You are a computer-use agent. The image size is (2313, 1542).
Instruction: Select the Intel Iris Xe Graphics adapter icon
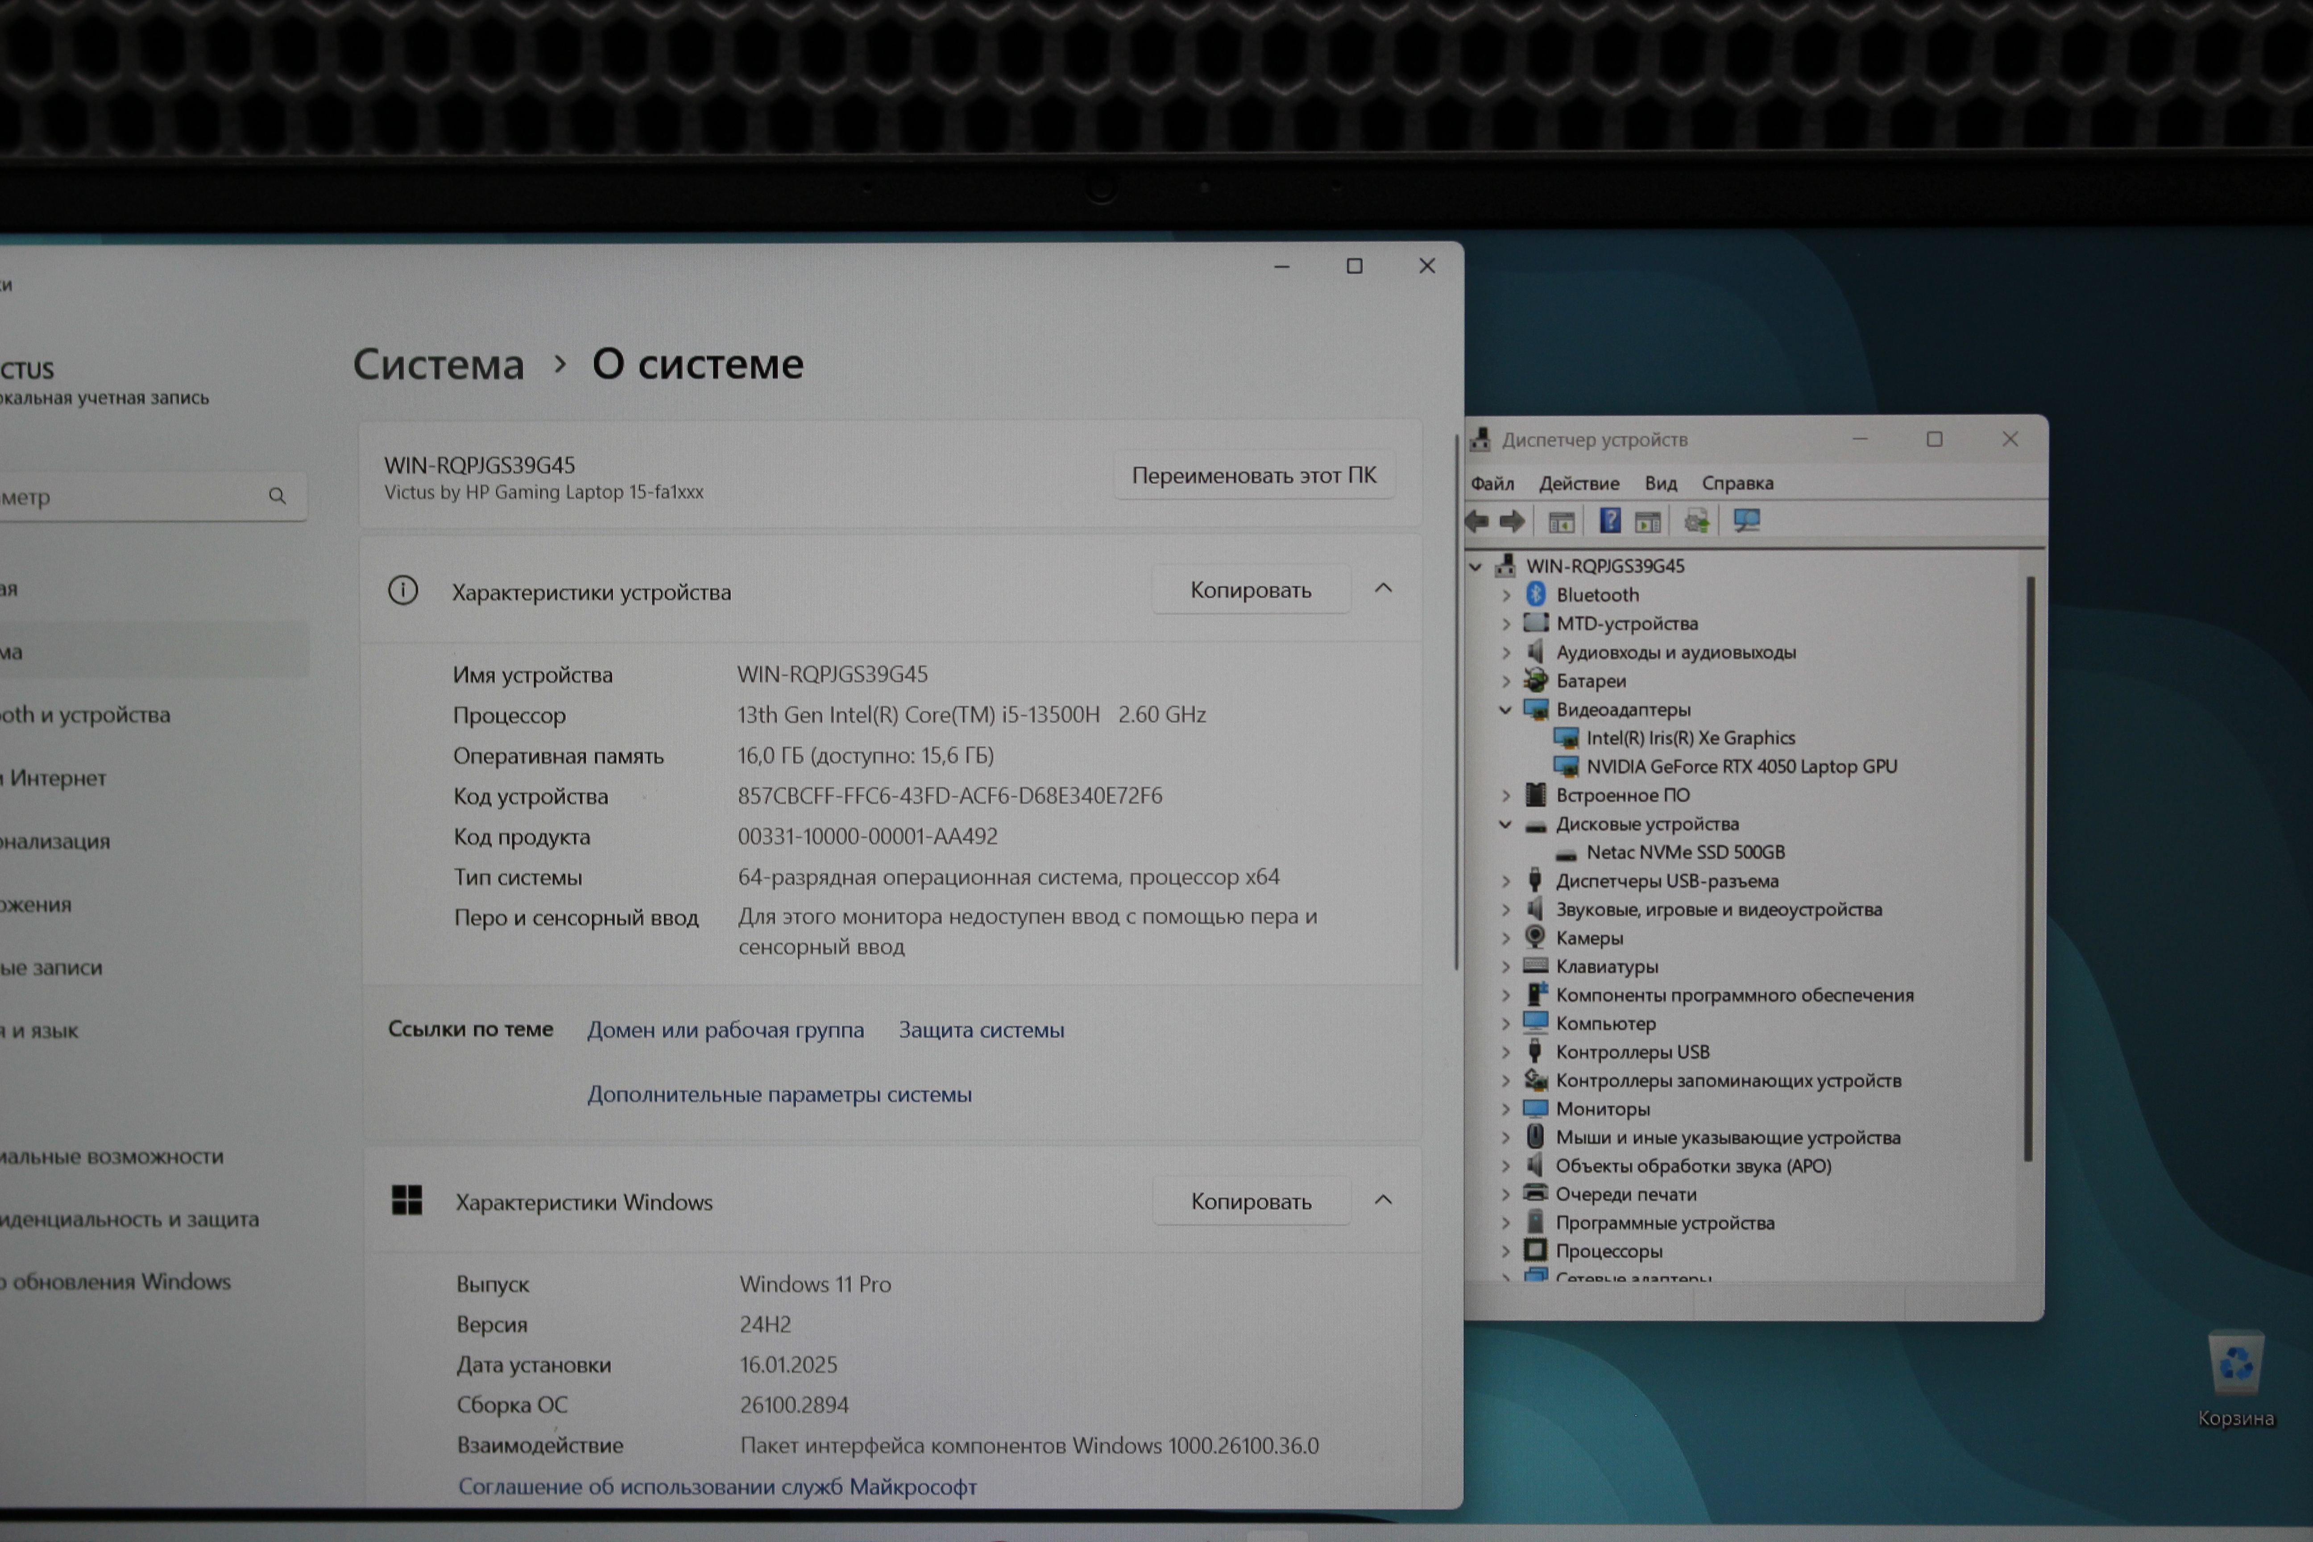(1566, 738)
